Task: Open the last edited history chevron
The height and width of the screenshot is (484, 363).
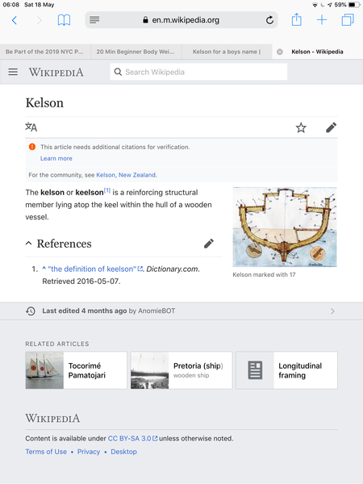Action: coord(332,311)
